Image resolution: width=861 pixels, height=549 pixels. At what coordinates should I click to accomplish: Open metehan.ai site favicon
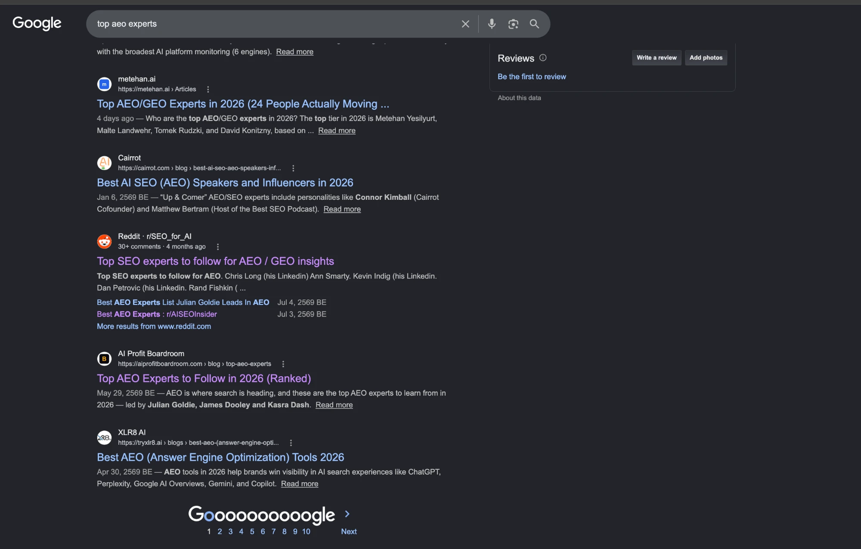pos(104,84)
